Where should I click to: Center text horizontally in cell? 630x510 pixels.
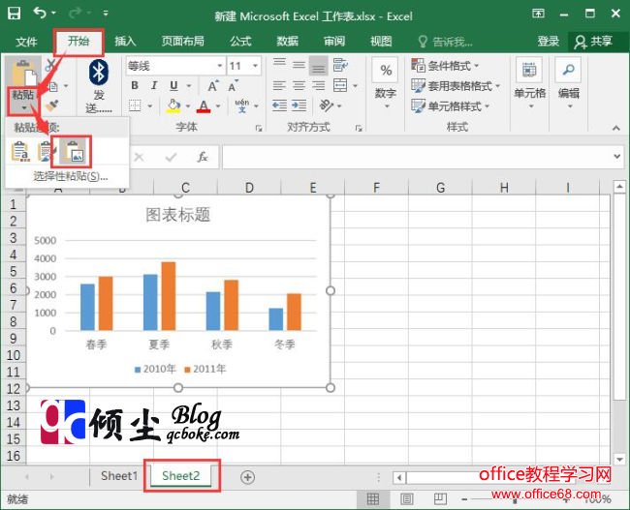coord(299,85)
